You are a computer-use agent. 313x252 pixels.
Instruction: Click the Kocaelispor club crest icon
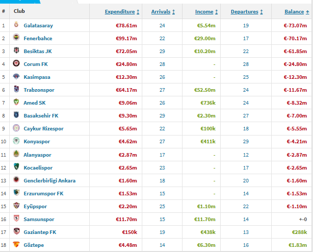pos(16,166)
